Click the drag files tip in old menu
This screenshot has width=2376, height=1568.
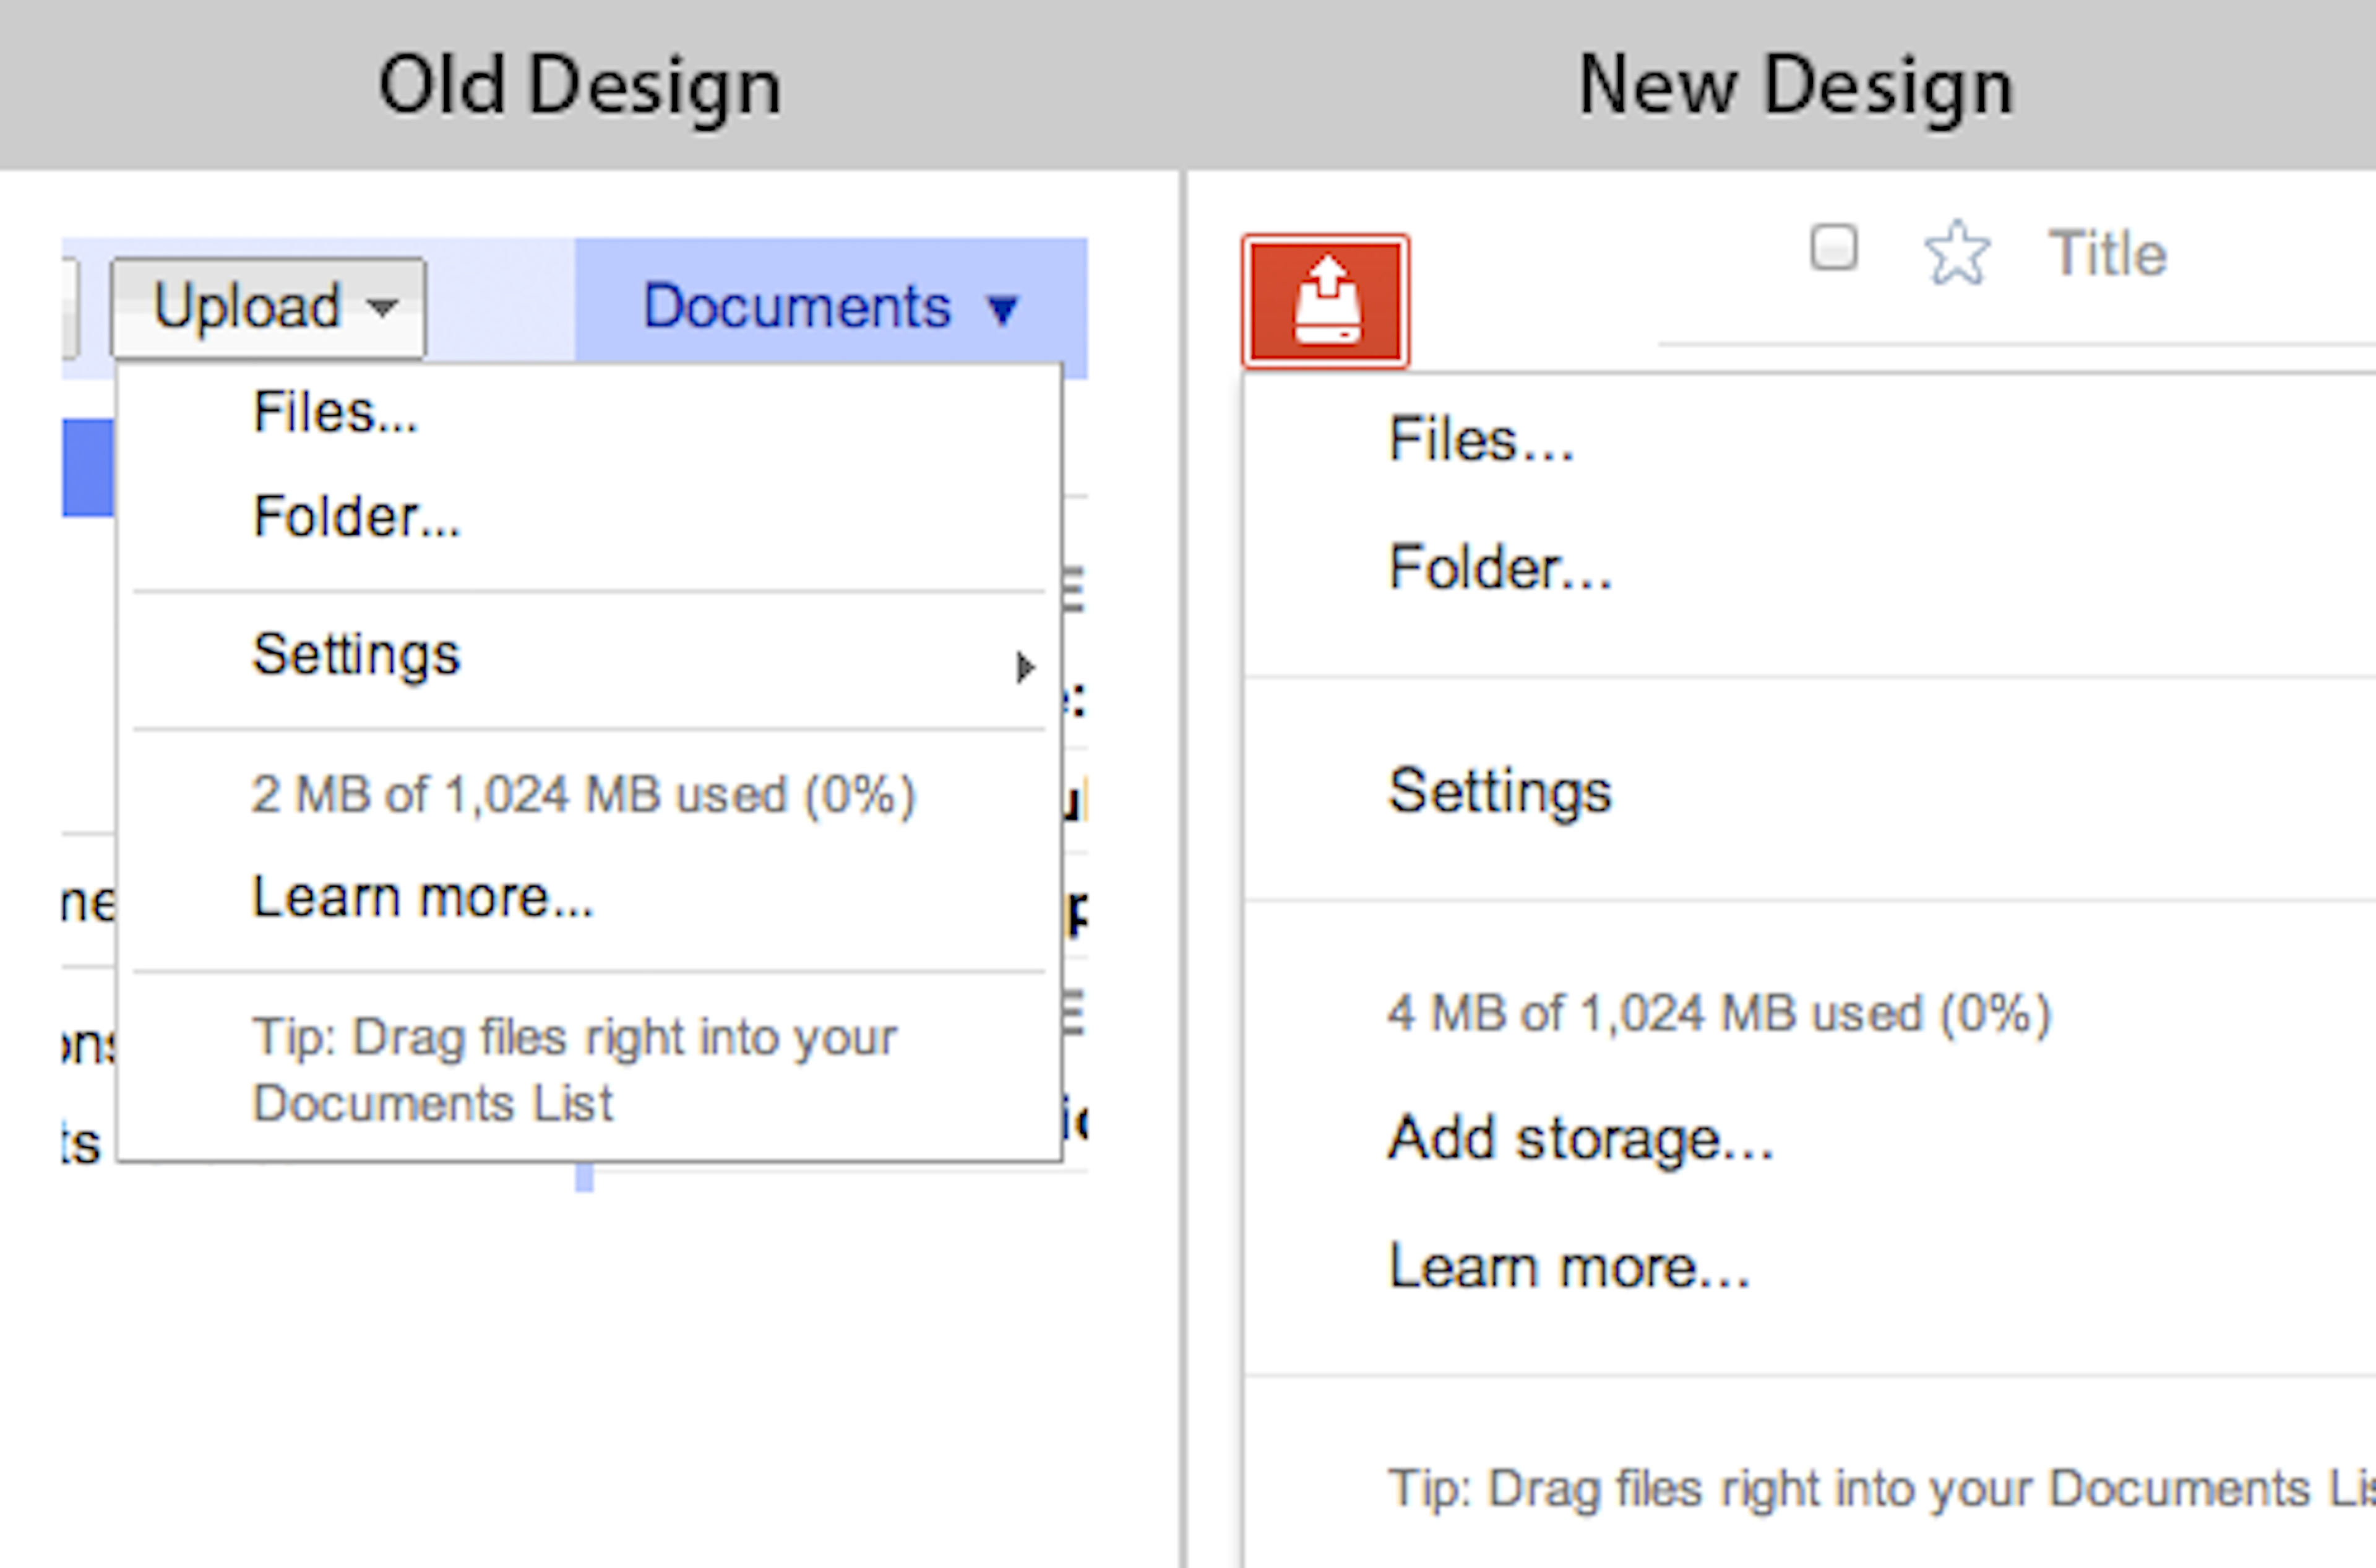pos(573,1070)
